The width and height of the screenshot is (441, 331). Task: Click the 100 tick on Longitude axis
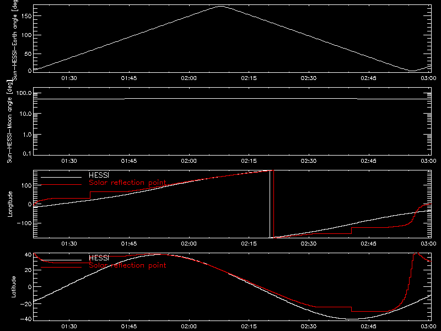click(26, 185)
